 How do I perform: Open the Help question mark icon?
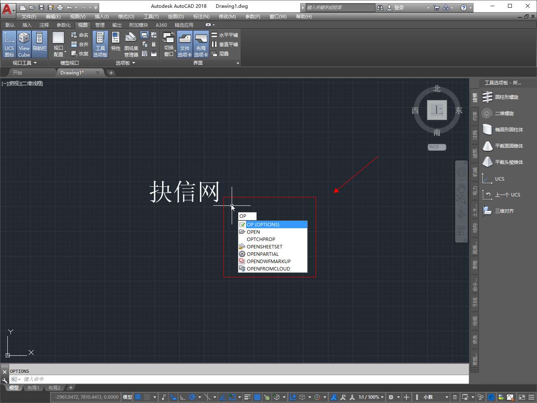click(464, 7)
